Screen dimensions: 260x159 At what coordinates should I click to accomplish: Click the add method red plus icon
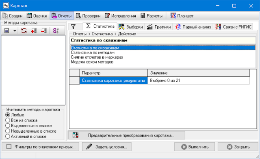point(34,31)
